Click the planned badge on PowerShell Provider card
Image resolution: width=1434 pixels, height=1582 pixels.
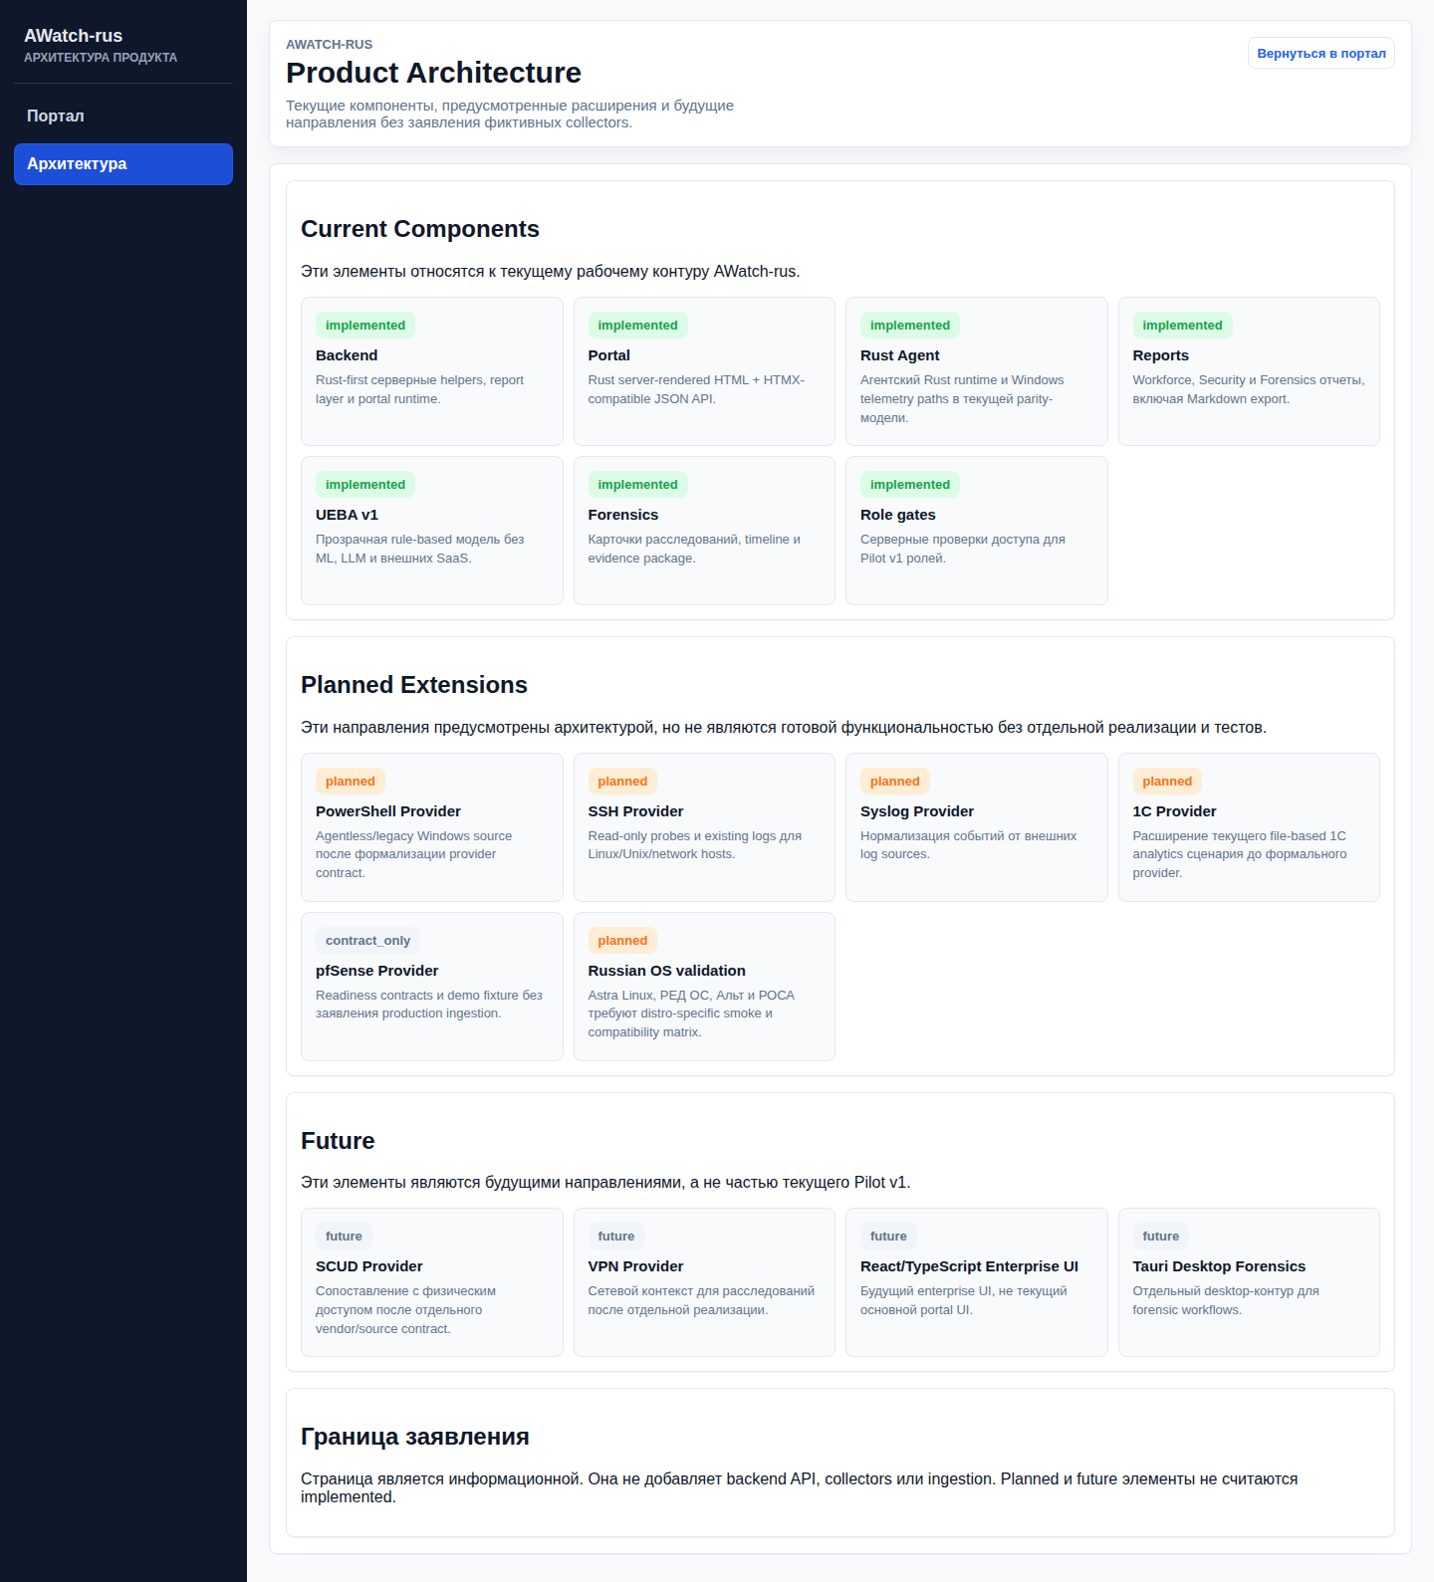coord(351,782)
